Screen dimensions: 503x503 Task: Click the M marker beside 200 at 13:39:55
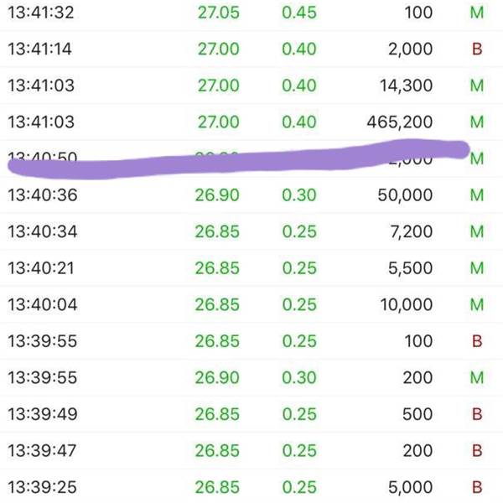point(477,377)
